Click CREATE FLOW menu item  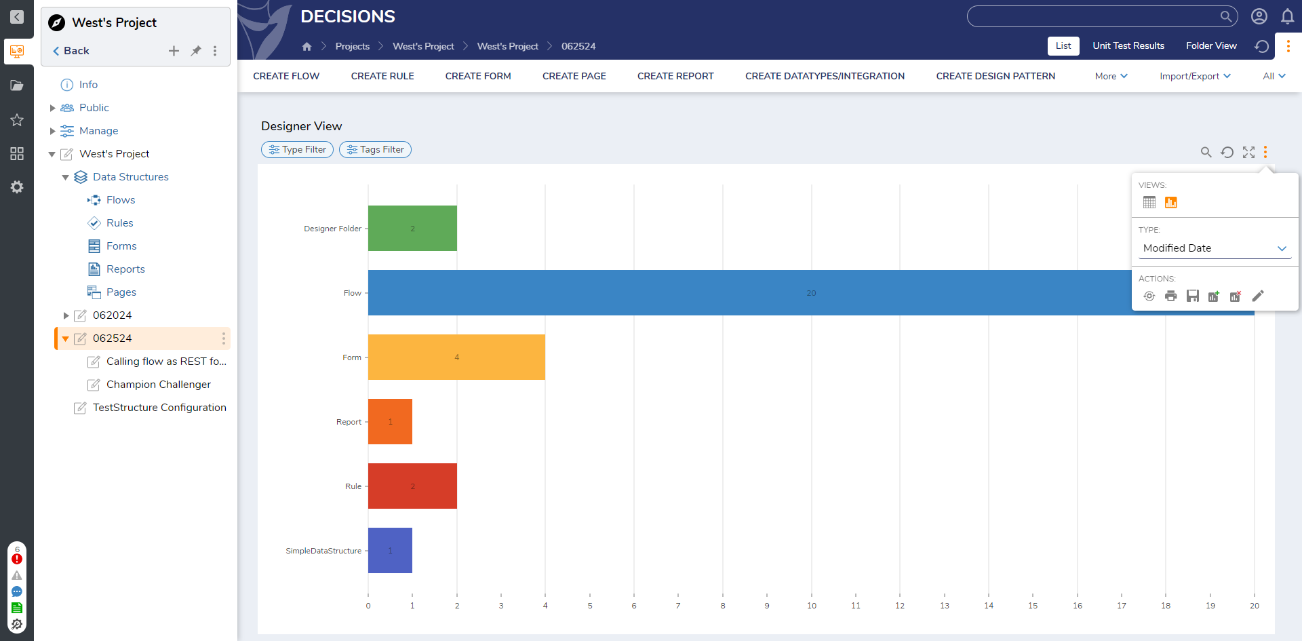click(x=286, y=76)
